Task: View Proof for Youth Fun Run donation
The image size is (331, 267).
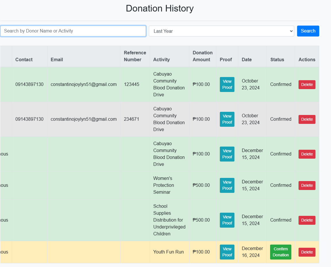Action: [x=227, y=252]
